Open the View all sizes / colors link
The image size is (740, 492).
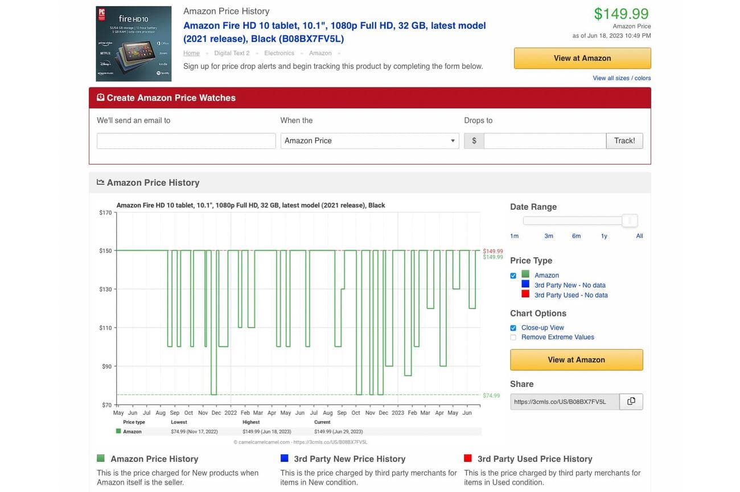[621, 78]
